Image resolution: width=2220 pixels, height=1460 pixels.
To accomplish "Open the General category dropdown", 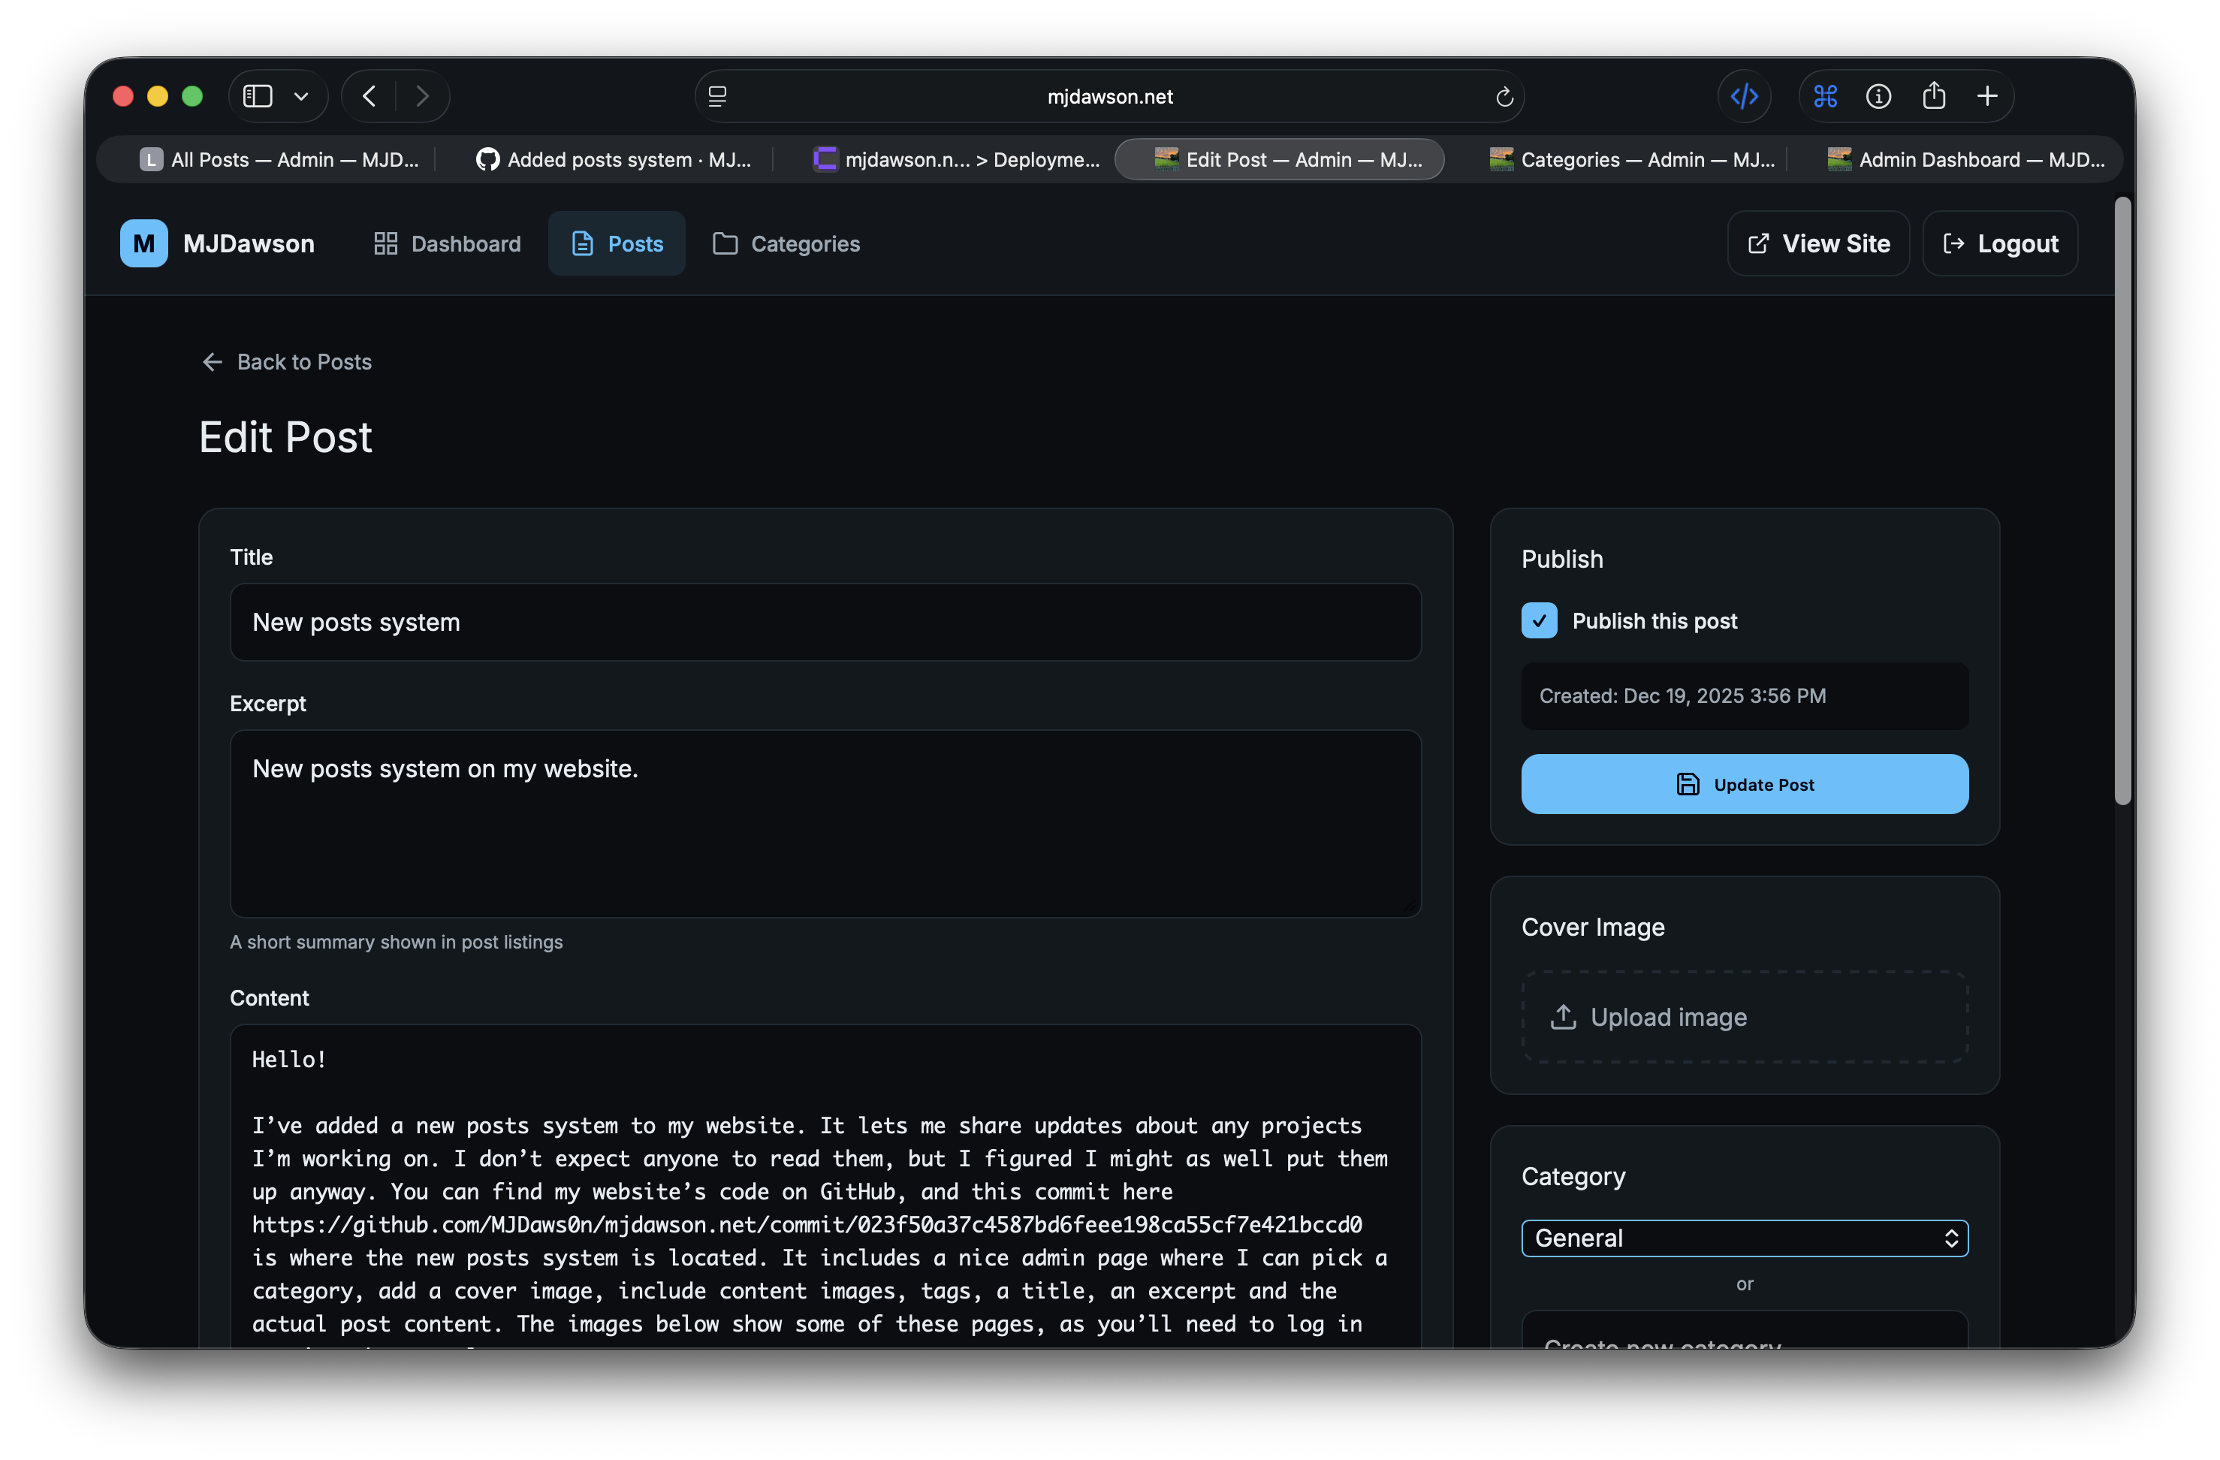I will pos(1743,1238).
